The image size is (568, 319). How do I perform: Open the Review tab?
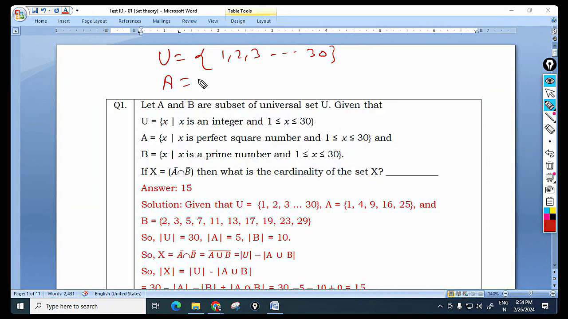click(189, 21)
